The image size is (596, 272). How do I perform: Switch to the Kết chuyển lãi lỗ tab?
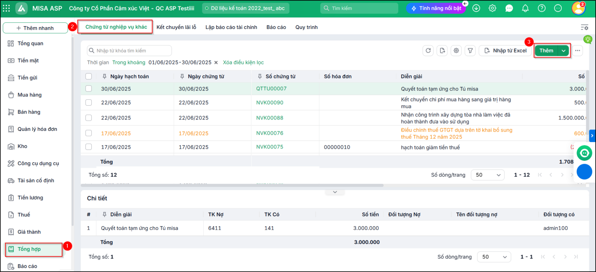[176, 27]
